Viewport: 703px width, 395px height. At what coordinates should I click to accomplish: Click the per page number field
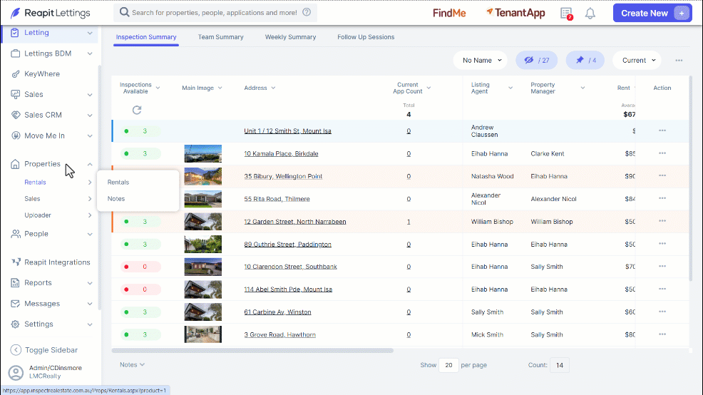448,365
